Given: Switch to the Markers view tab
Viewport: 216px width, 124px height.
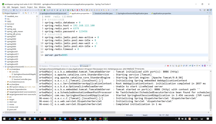Looking at the screenshot, I should tap(44, 66).
